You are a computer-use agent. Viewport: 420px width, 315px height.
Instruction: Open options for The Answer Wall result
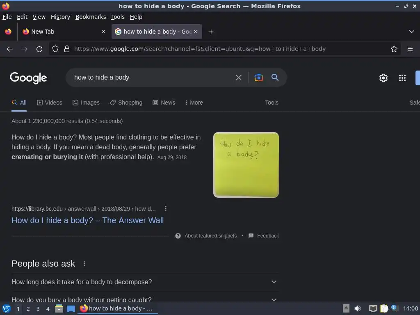[166, 208]
